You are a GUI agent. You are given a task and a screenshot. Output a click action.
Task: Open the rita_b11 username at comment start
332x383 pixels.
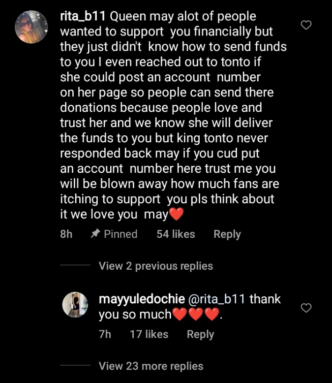[83, 16]
